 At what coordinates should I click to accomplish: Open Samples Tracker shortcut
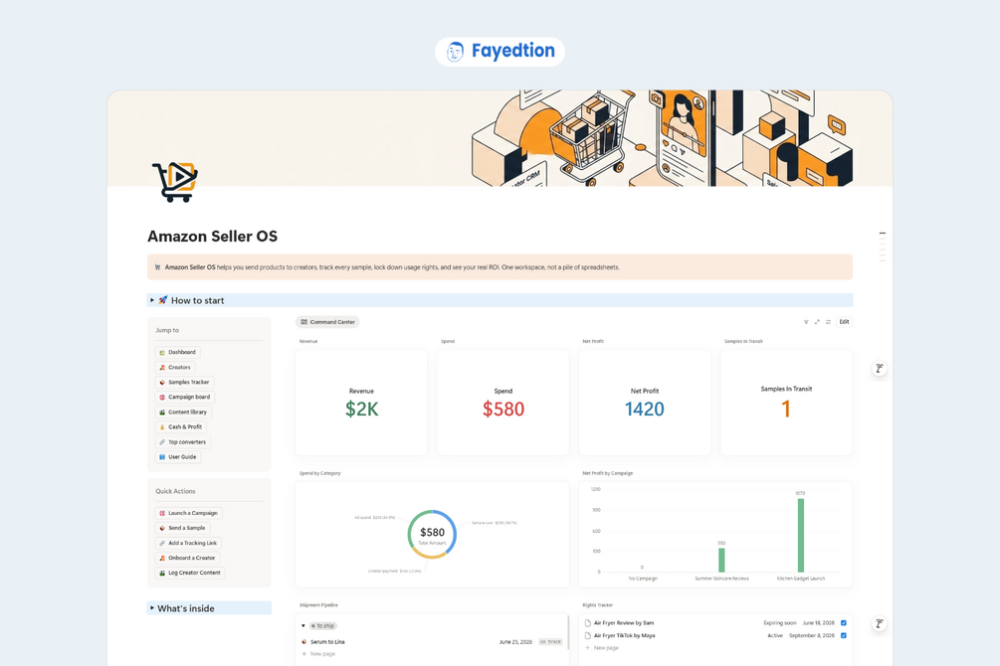click(x=184, y=383)
